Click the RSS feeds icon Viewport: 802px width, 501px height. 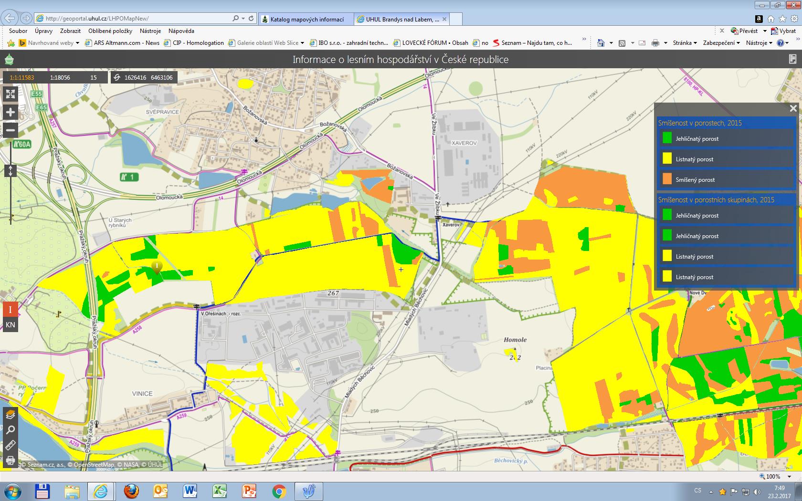[622, 43]
